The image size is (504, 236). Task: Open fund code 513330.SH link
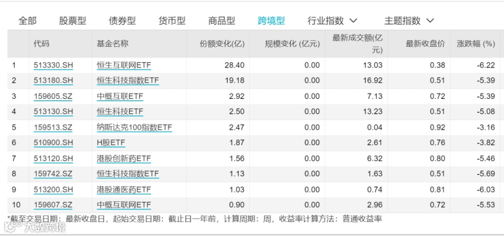pyautogui.click(x=53, y=65)
